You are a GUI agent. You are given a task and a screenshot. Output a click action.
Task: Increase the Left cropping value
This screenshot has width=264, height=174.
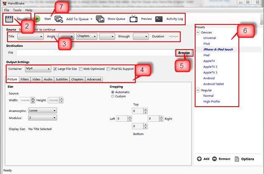click(x=130, y=117)
